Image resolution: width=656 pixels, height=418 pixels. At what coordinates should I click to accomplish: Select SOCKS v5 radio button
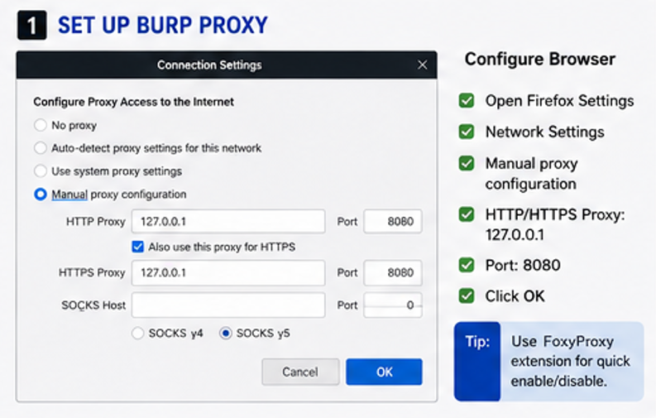[x=226, y=334]
